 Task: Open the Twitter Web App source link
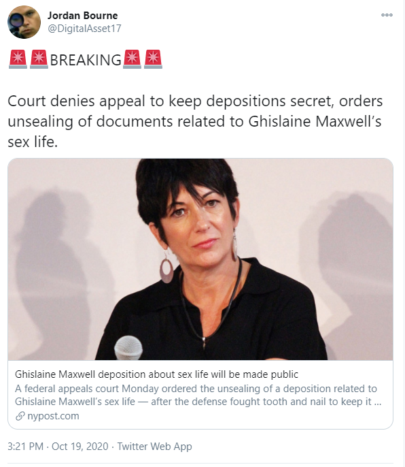click(x=155, y=447)
